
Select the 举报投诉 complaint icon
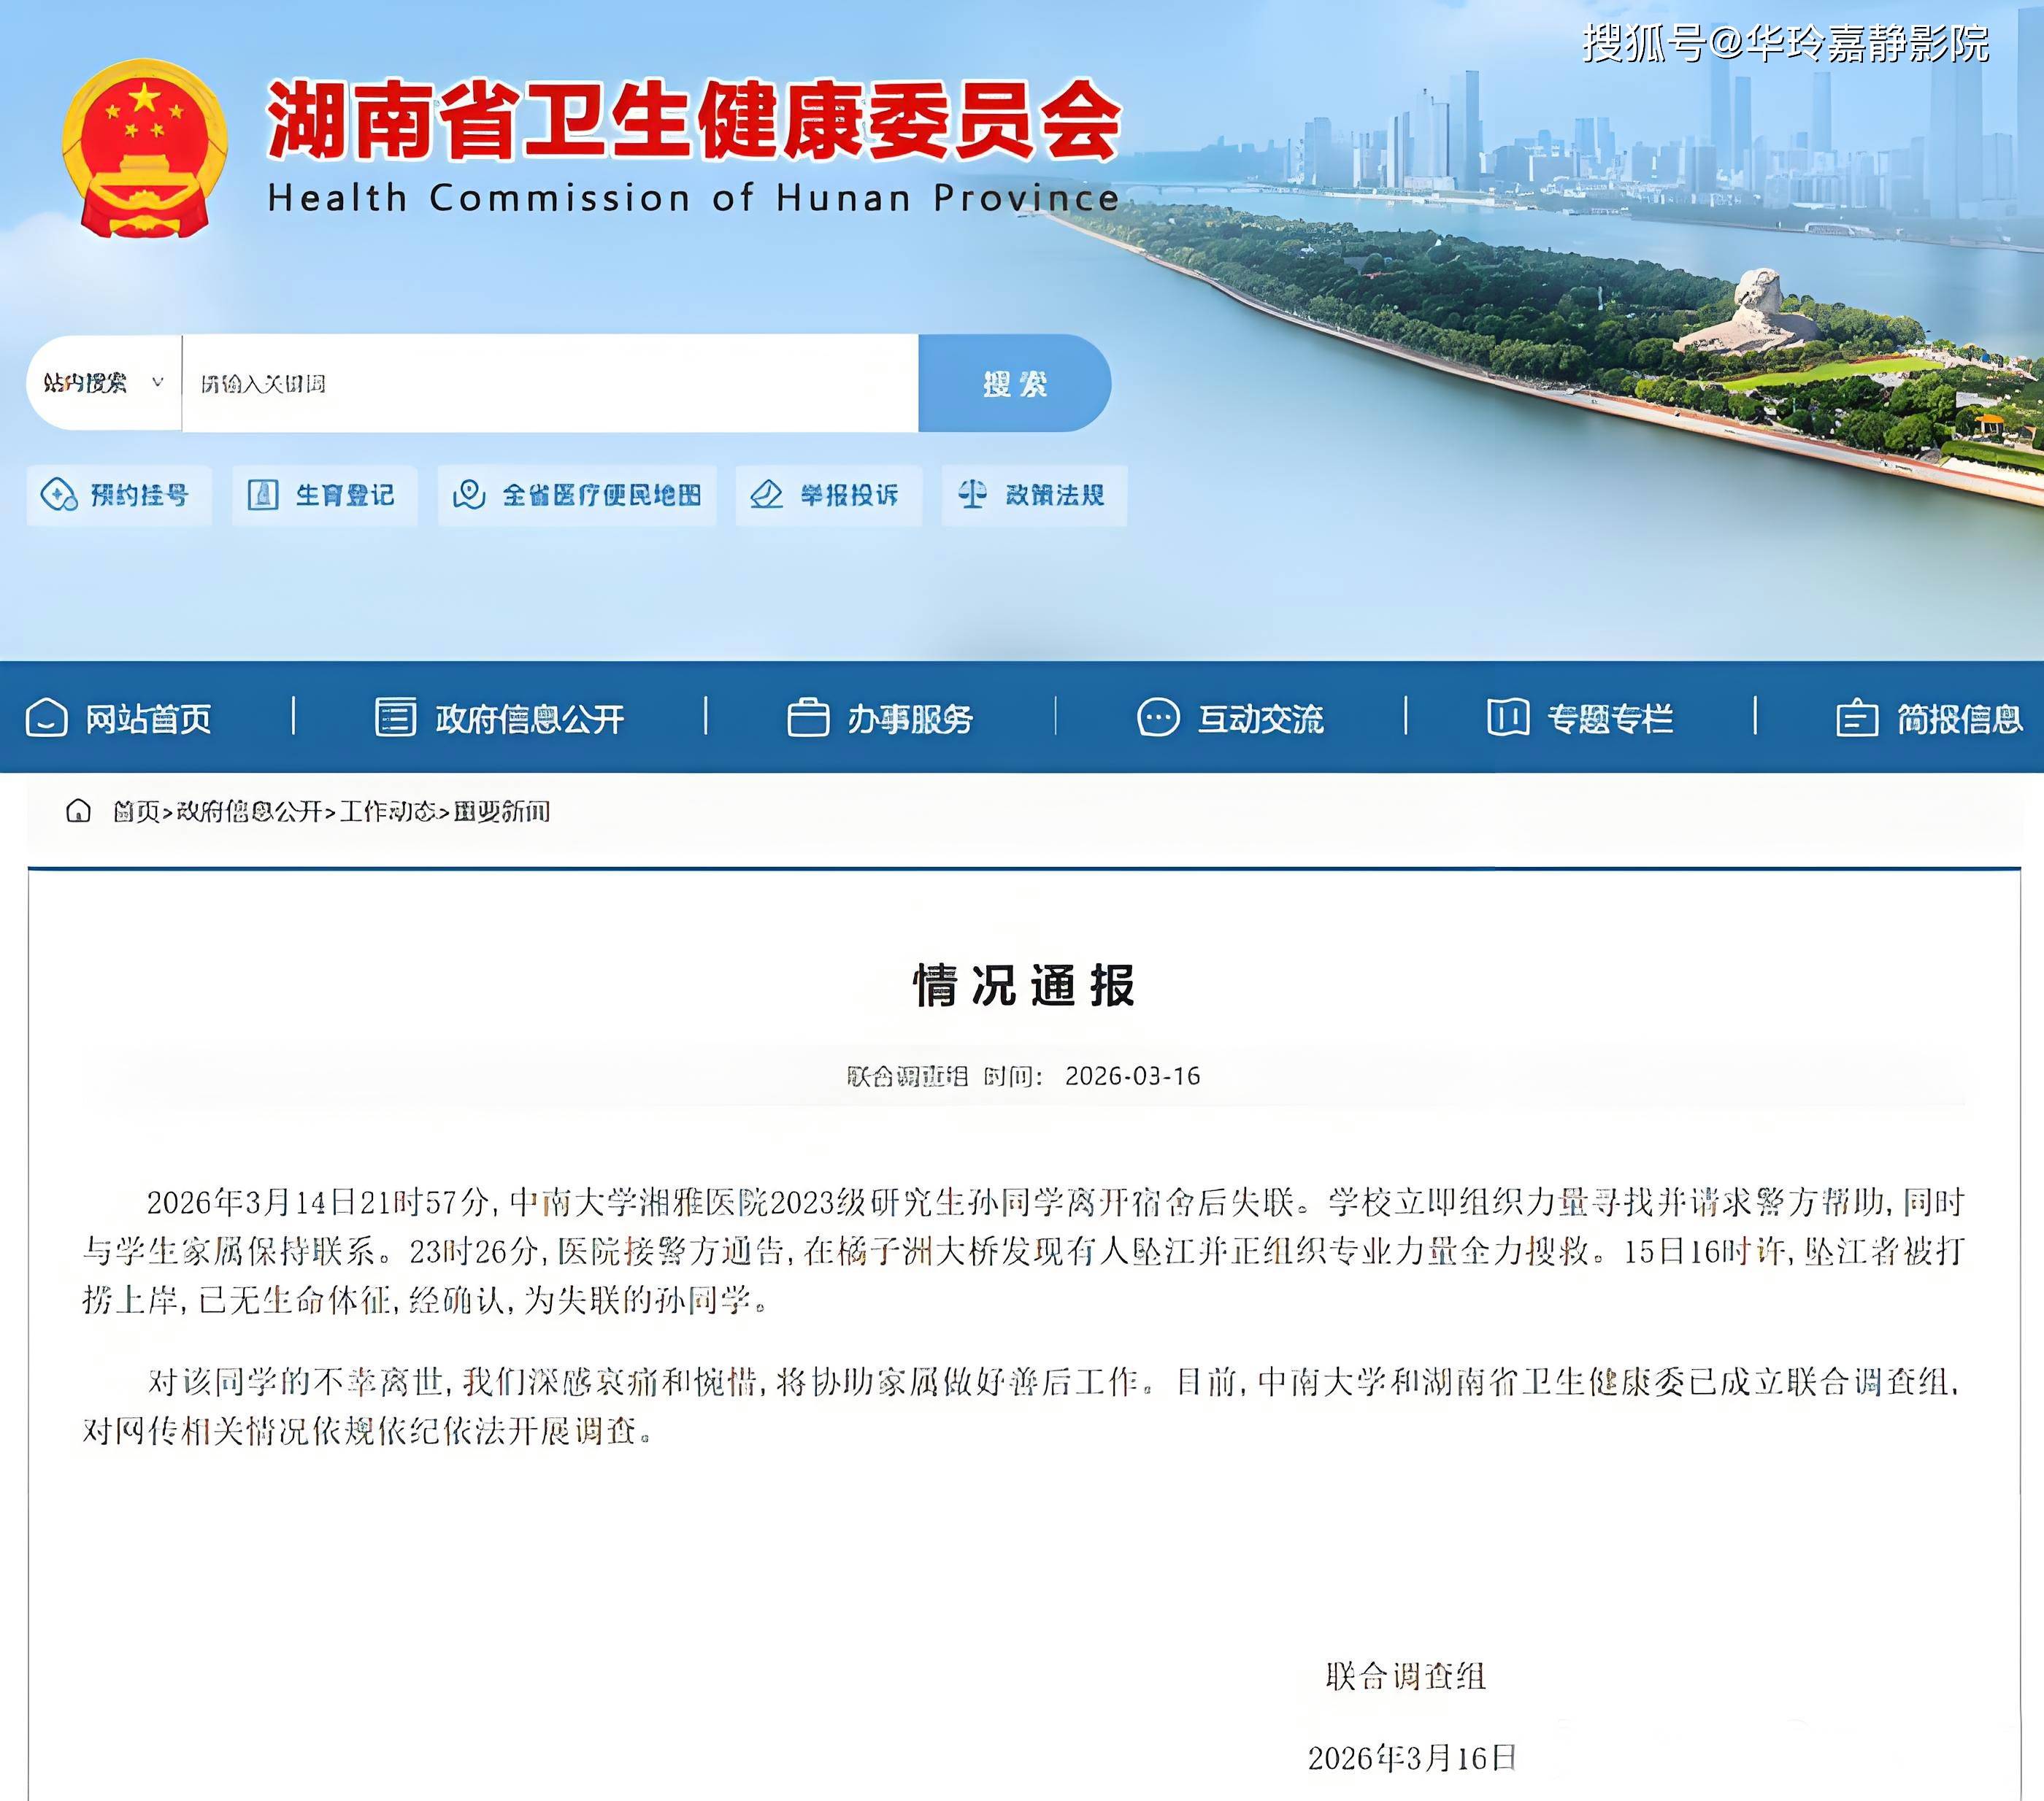pyautogui.click(x=766, y=495)
